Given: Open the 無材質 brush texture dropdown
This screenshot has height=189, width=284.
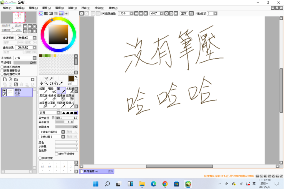Looking at the screenshot, I should click(63, 137).
